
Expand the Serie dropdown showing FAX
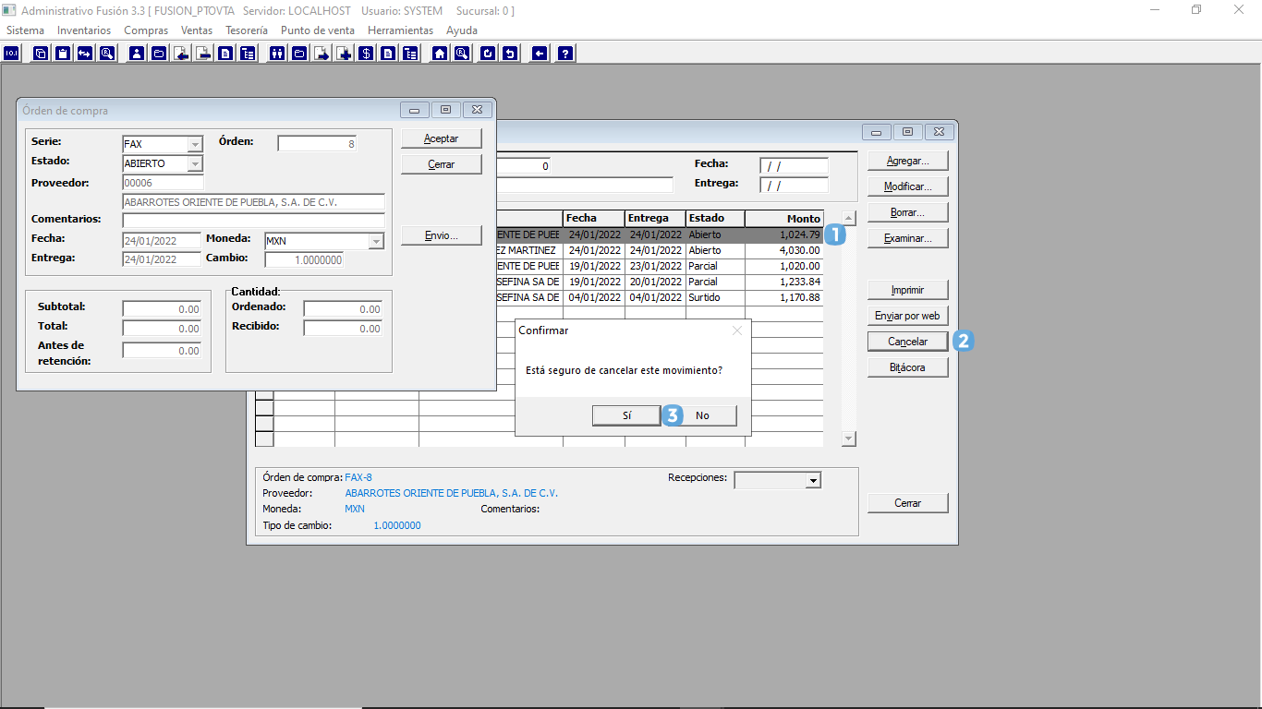[x=195, y=144]
